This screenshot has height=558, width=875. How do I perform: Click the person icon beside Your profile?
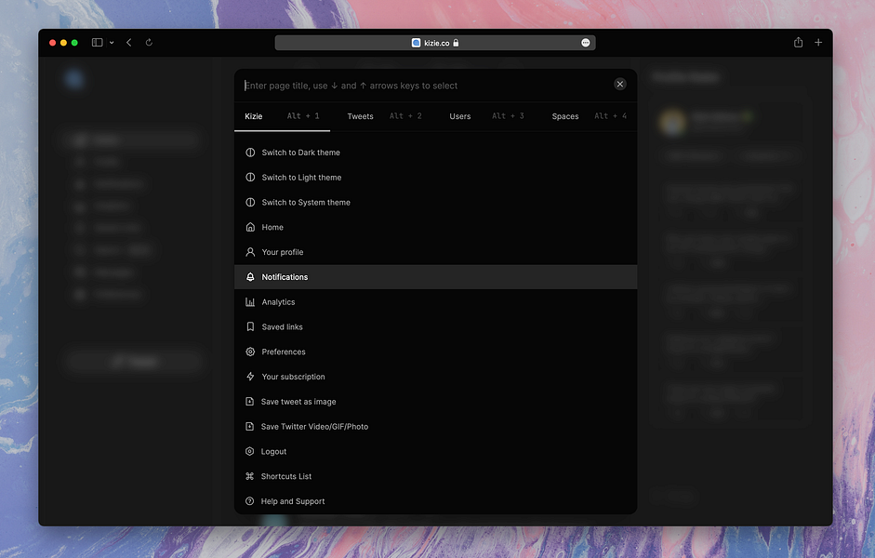[250, 252]
